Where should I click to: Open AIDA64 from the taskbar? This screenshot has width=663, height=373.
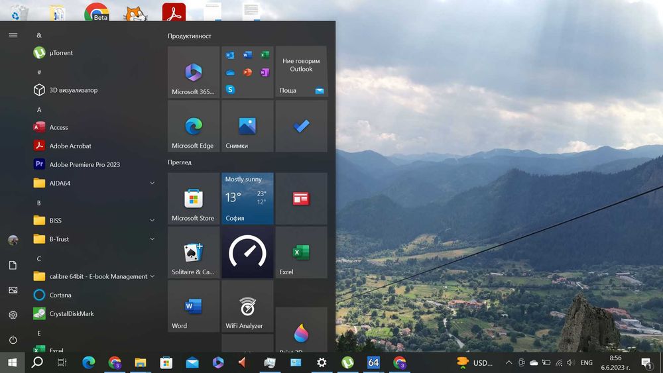point(373,362)
